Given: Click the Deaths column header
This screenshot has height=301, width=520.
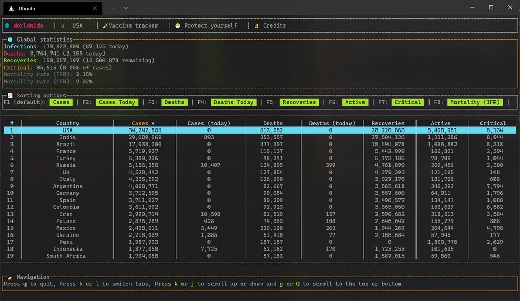Looking at the screenshot, I should (273, 123).
